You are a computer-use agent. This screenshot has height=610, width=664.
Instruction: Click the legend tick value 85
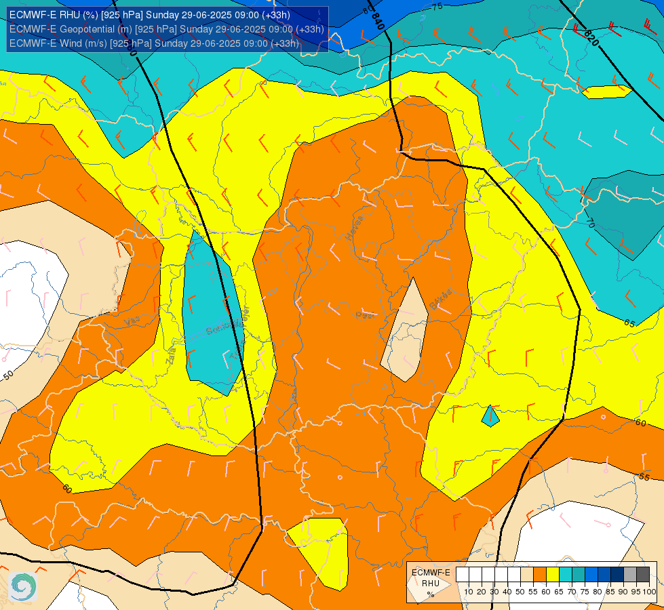pos(610,592)
